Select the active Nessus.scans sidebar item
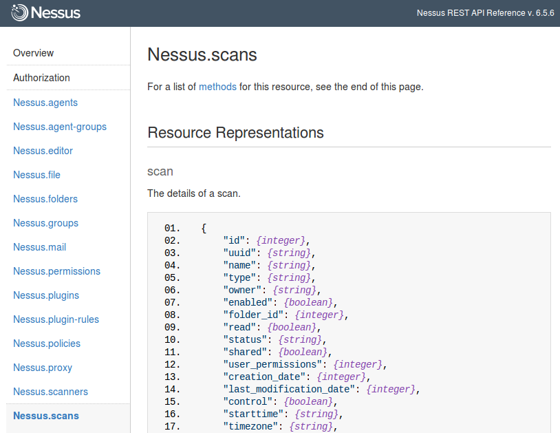The width and height of the screenshot is (560, 433). [46, 416]
